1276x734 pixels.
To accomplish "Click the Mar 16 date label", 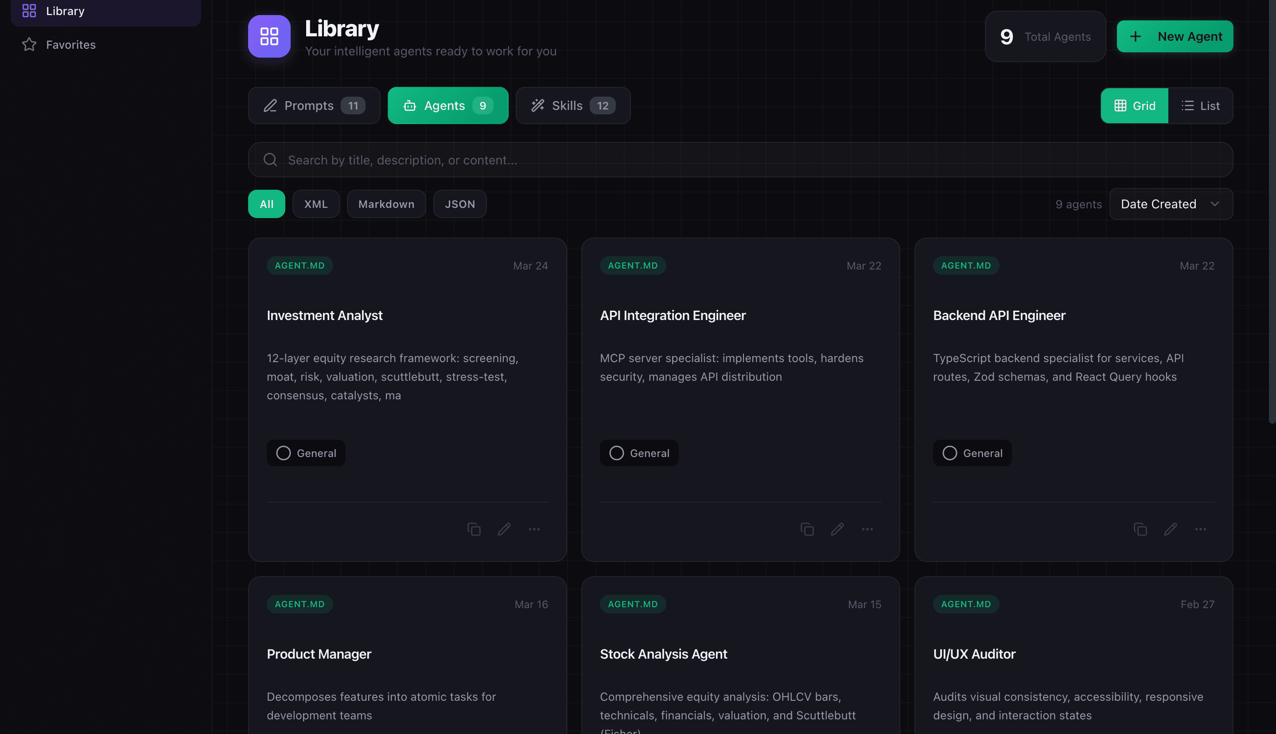I will 531,605.
